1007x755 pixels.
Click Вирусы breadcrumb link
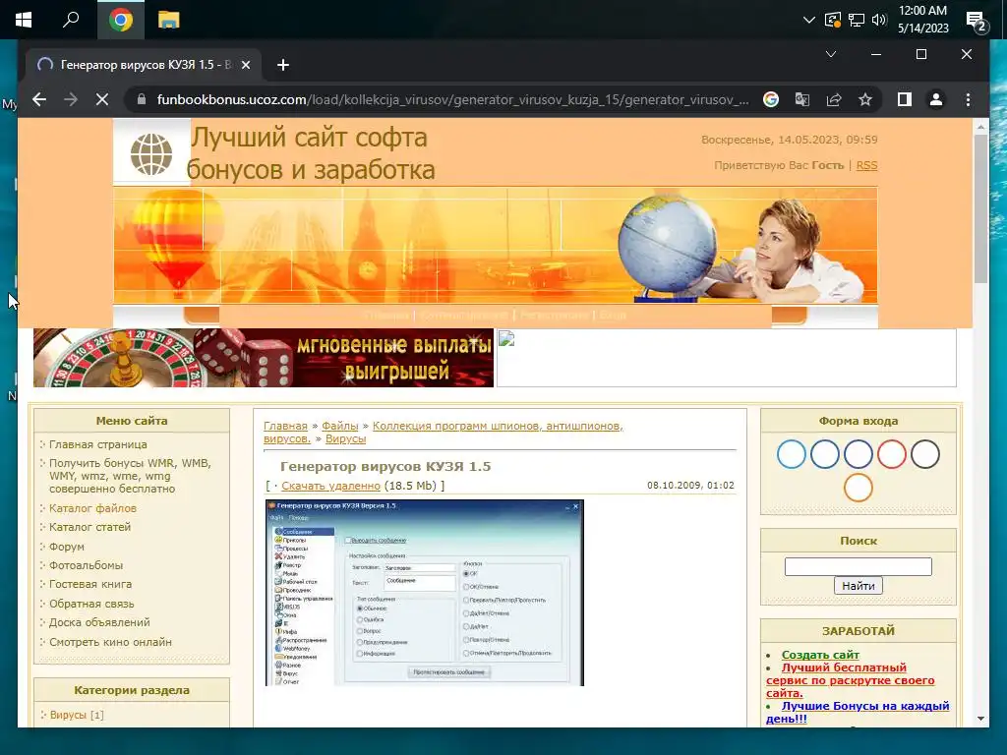(345, 438)
